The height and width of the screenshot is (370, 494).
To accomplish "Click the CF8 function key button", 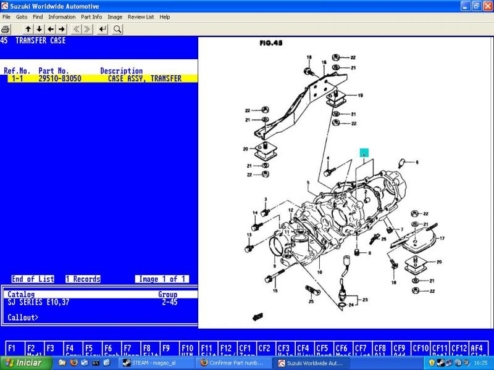I will coord(382,348).
